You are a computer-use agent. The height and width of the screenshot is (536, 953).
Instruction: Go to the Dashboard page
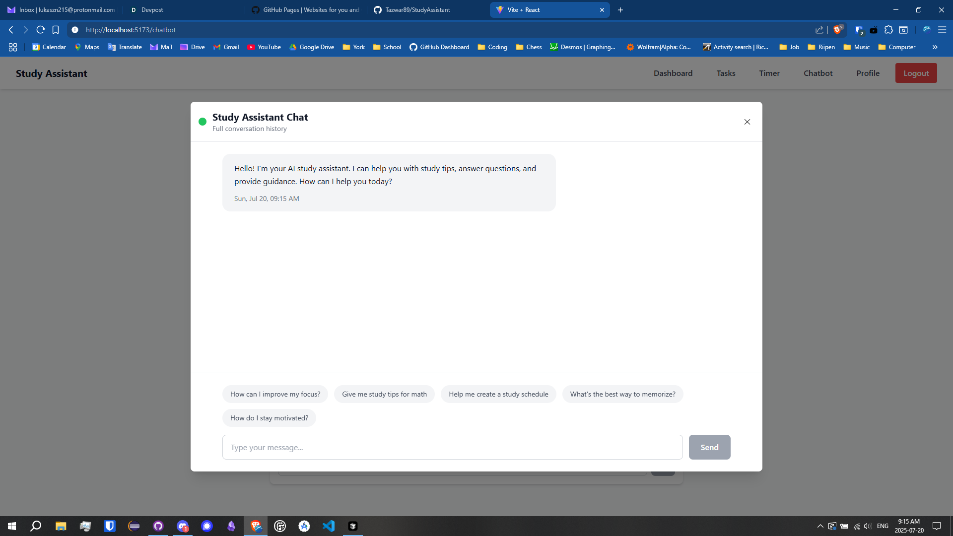(x=673, y=73)
